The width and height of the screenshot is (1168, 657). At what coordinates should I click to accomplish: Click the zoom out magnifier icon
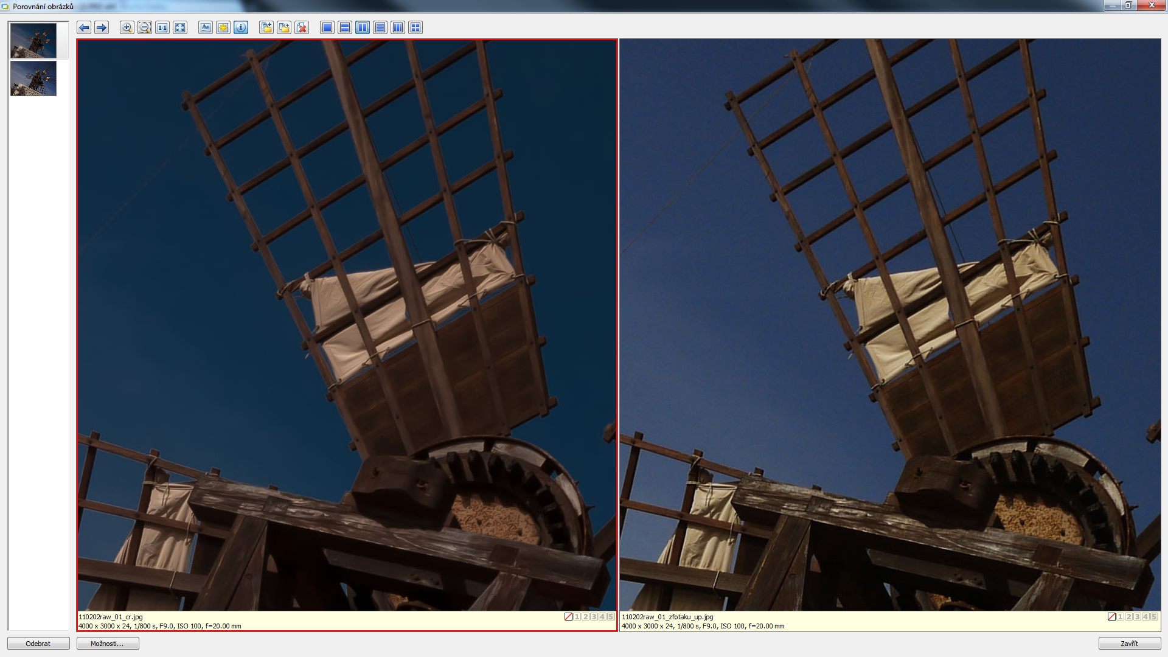pos(144,27)
